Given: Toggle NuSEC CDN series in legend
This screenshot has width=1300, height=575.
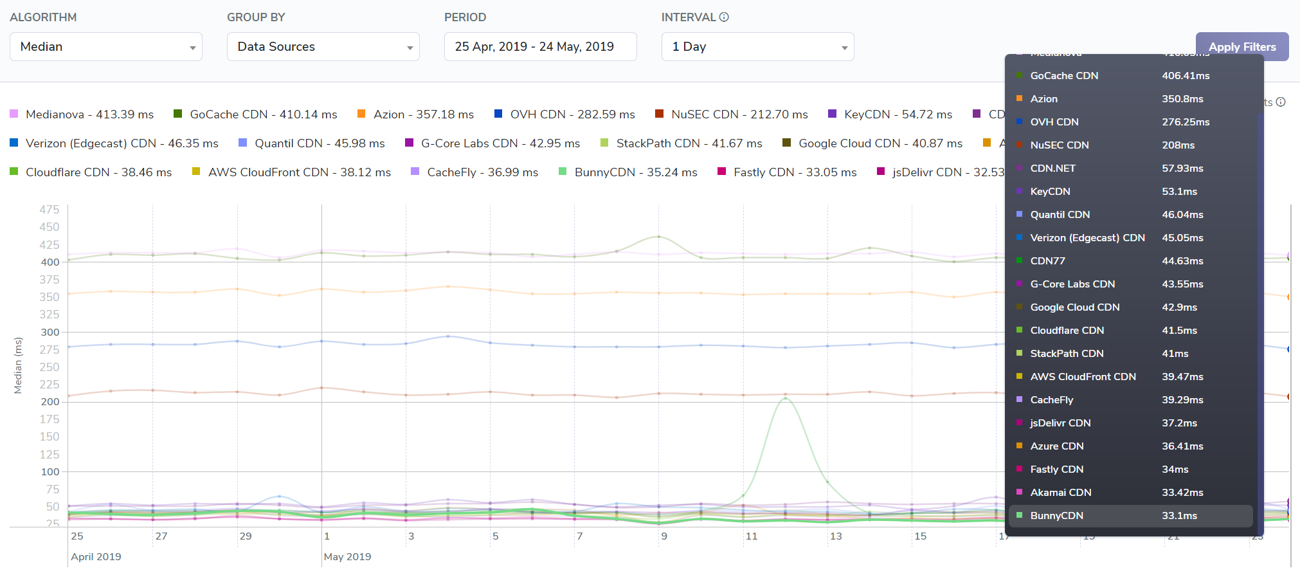Looking at the screenshot, I should coord(732,114).
